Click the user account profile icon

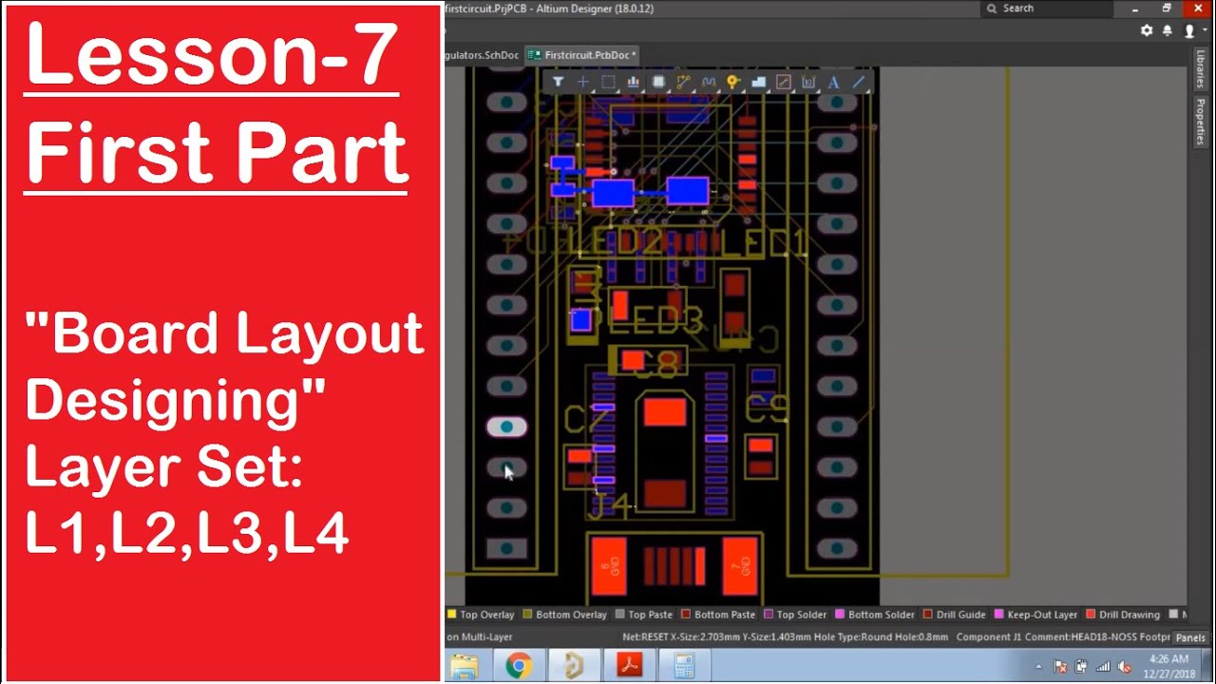(1189, 30)
